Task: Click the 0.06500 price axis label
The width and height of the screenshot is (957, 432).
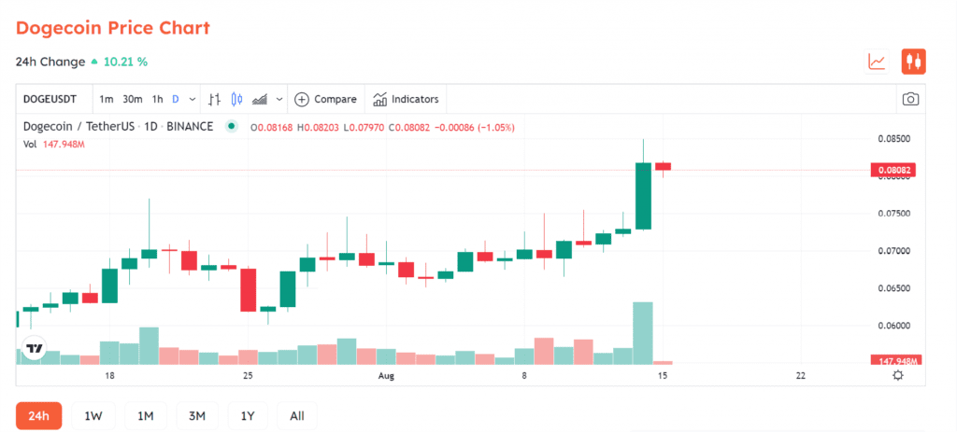Action: point(894,287)
